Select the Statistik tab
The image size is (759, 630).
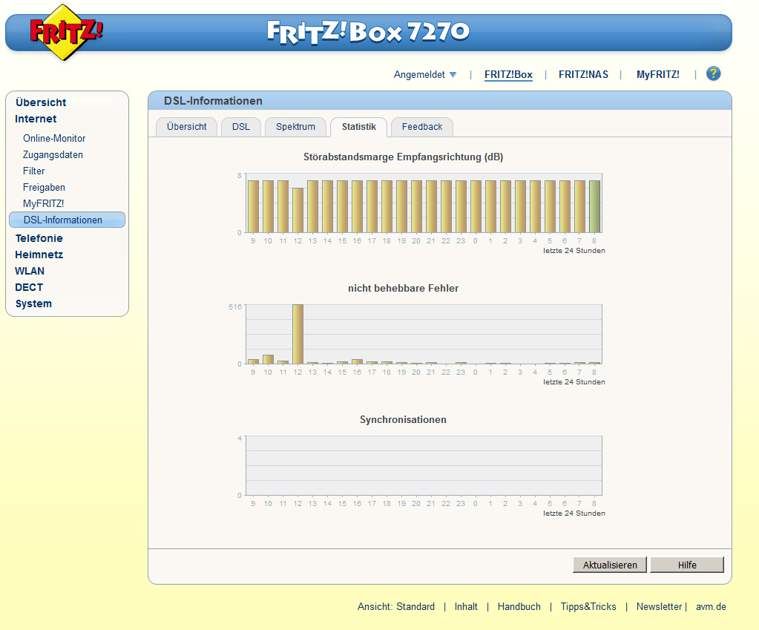click(358, 127)
